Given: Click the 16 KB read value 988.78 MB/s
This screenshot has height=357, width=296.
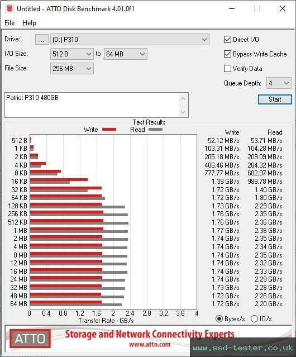Looking at the screenshot, I should (x=265, y=182).
